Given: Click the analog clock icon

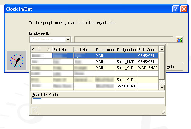Looking at the screenshot, I should point(17,61).
